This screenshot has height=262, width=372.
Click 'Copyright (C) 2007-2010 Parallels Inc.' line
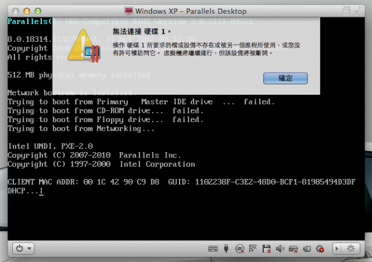94,155
